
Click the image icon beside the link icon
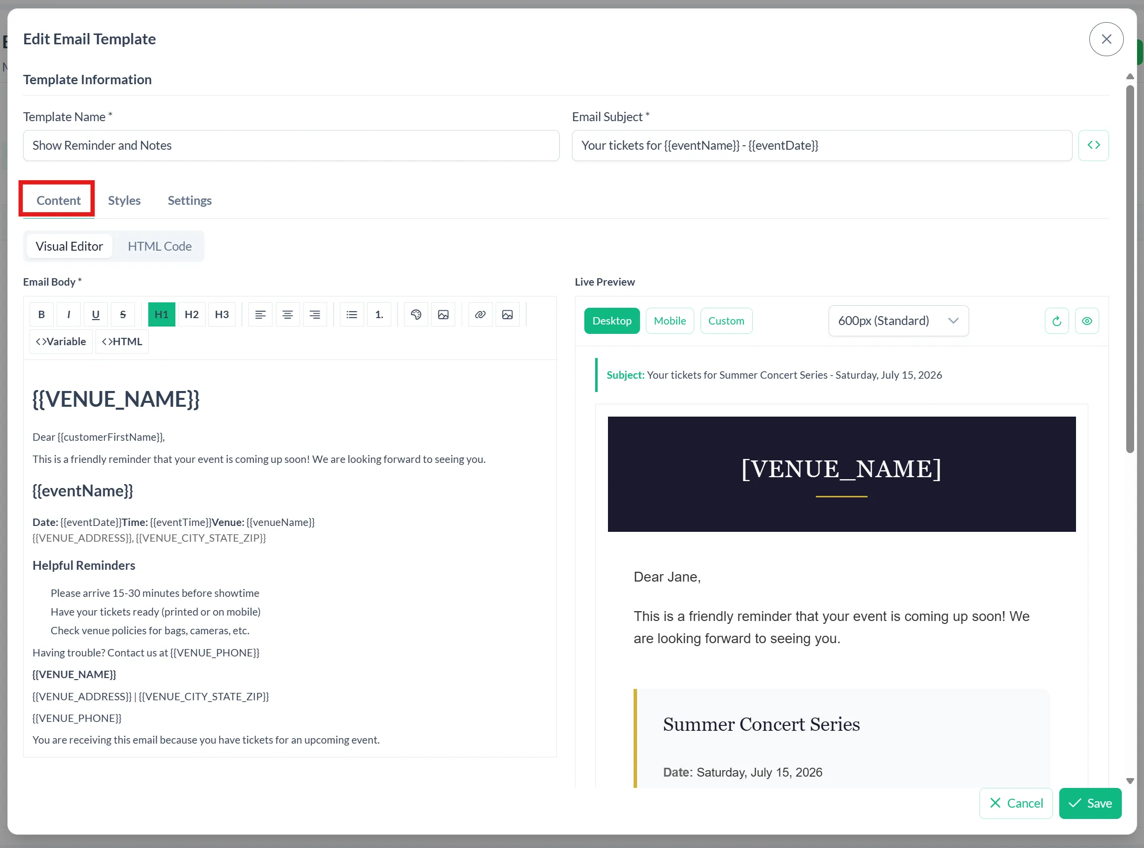507,315
